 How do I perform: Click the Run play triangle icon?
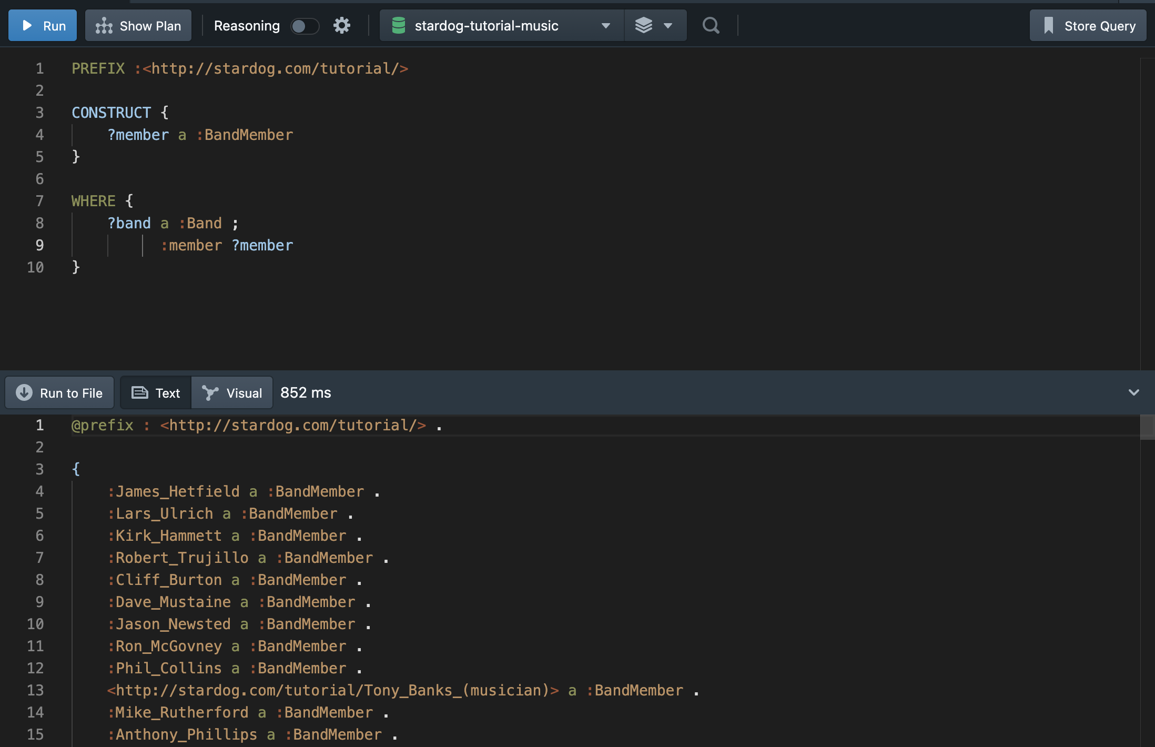click(x=27, y=25)
